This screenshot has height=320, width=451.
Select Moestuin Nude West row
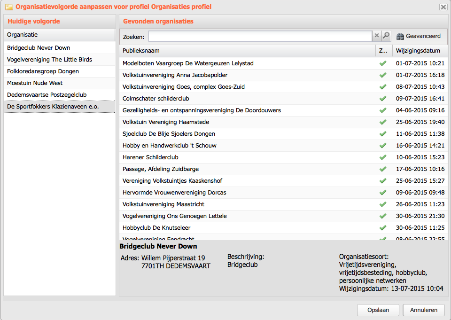(59, 83)
